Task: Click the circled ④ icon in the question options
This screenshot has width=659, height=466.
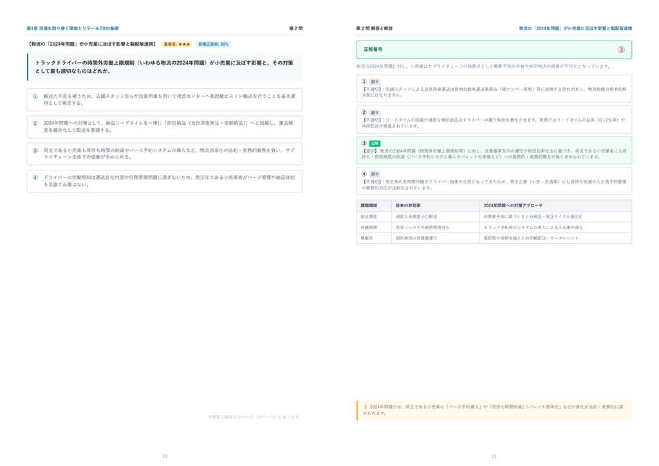Action: point(35,178)
